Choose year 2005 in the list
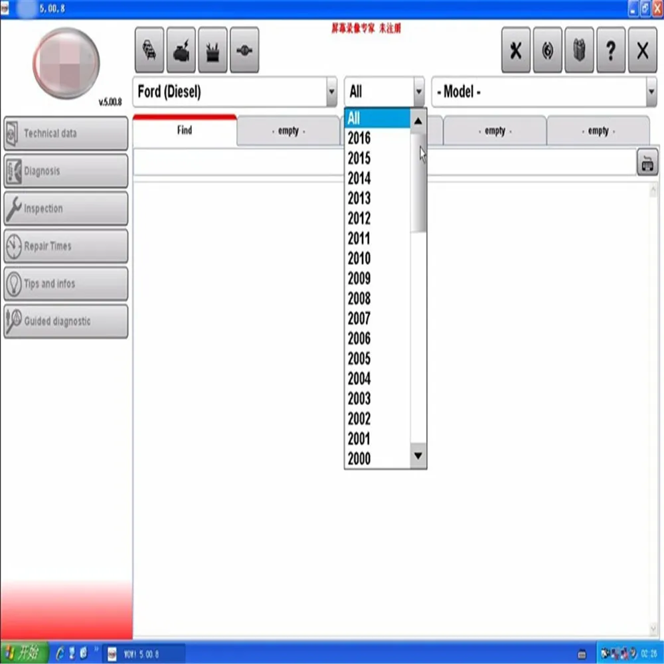 tap(377, 359)
